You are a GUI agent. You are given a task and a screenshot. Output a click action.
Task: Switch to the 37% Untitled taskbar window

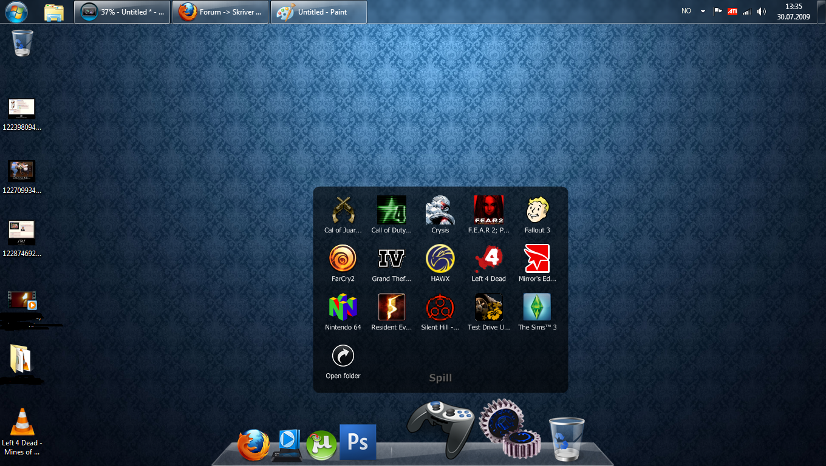tap(122, 12)
